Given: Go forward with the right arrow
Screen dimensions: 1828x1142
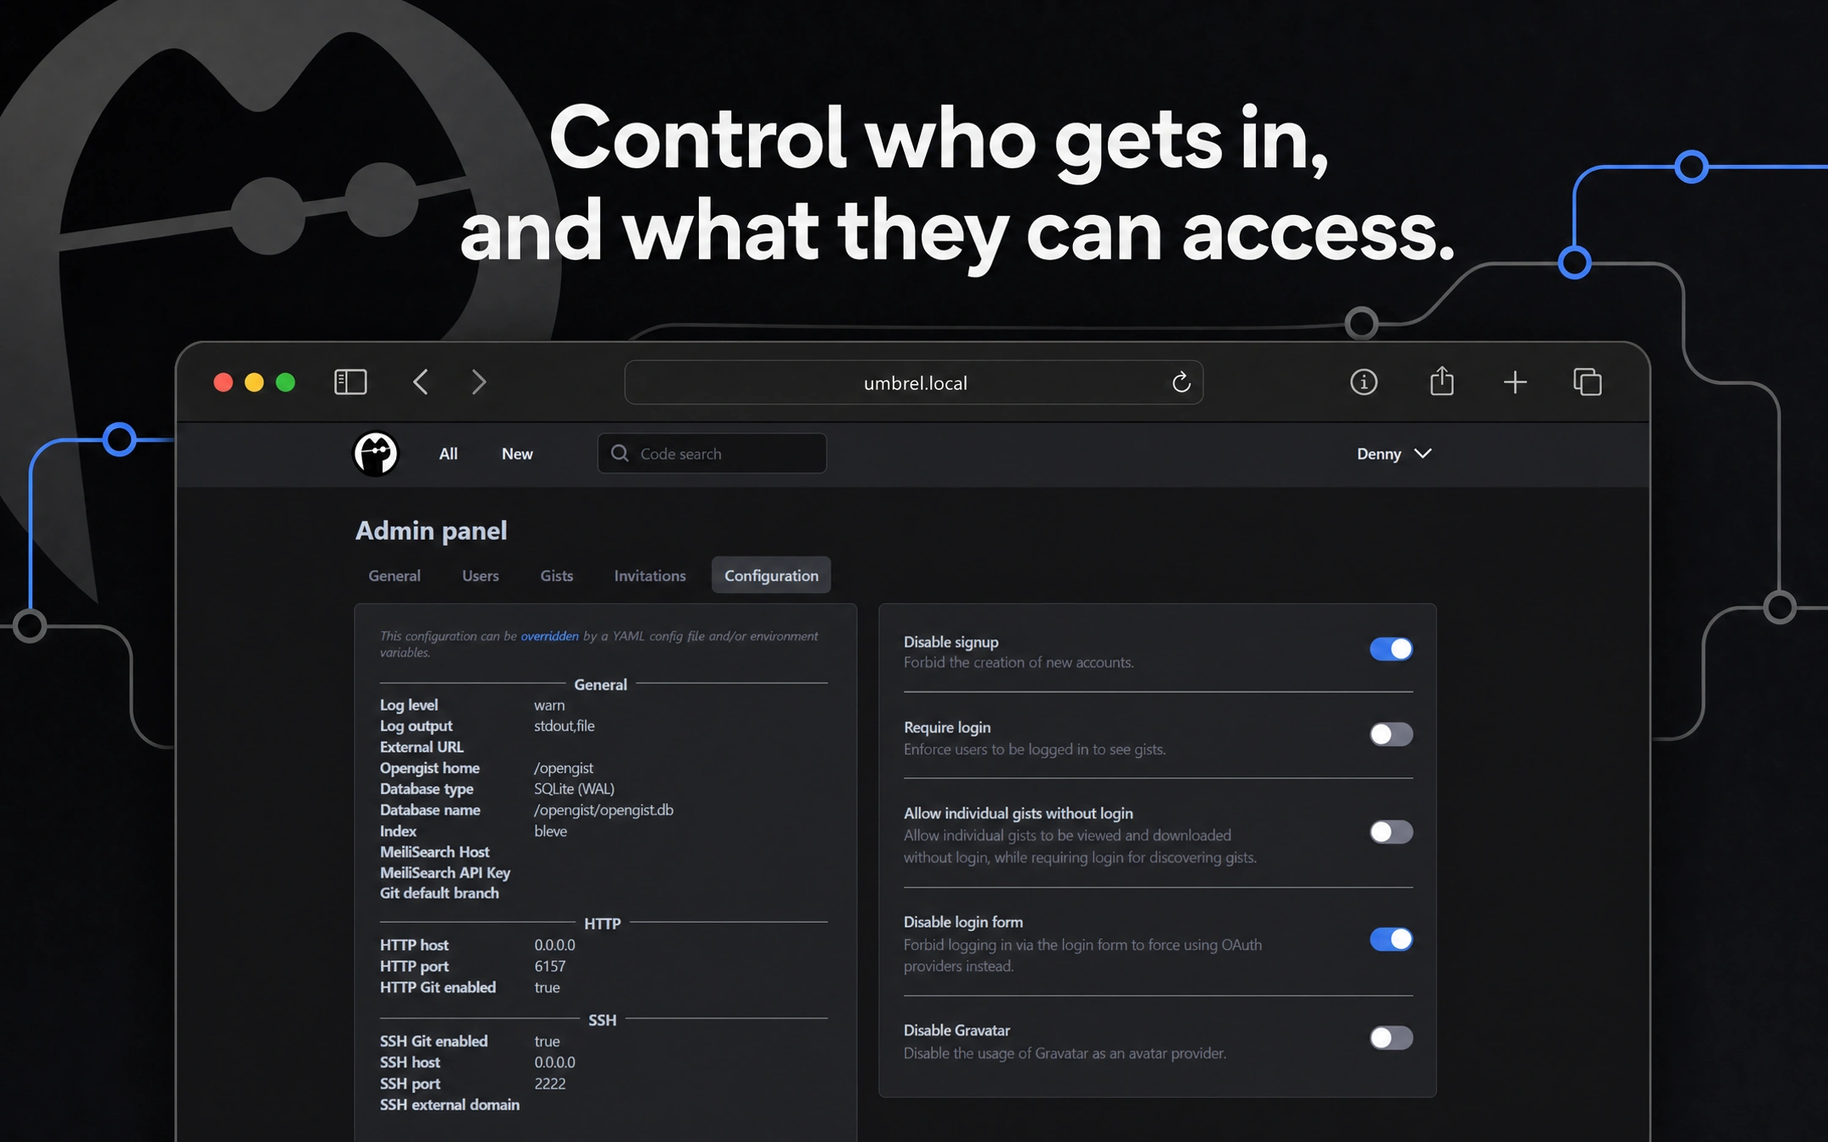Looking at the screenshot, I should [x=479, y=382].
